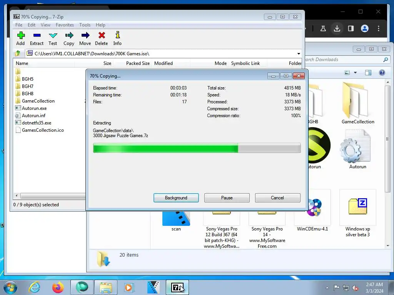The image size is (394, 295).
Task: Sort file list by Mode column
Action: (210, 63)
